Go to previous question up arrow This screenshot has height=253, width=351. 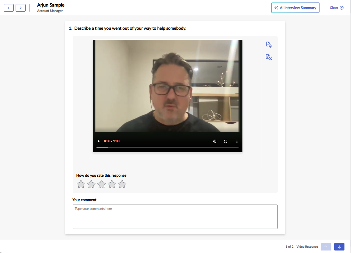(326, 247)
